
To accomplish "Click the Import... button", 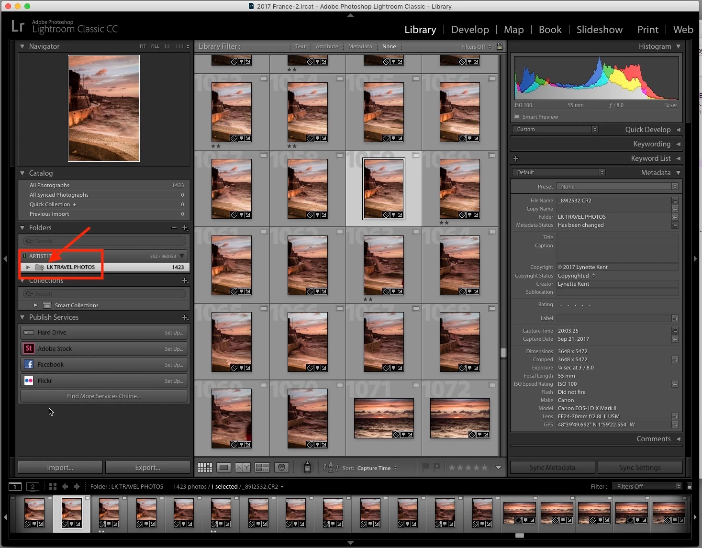I will [x=60, y=468].
